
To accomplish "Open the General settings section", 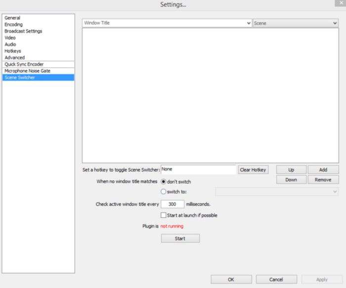I will 12,18.
